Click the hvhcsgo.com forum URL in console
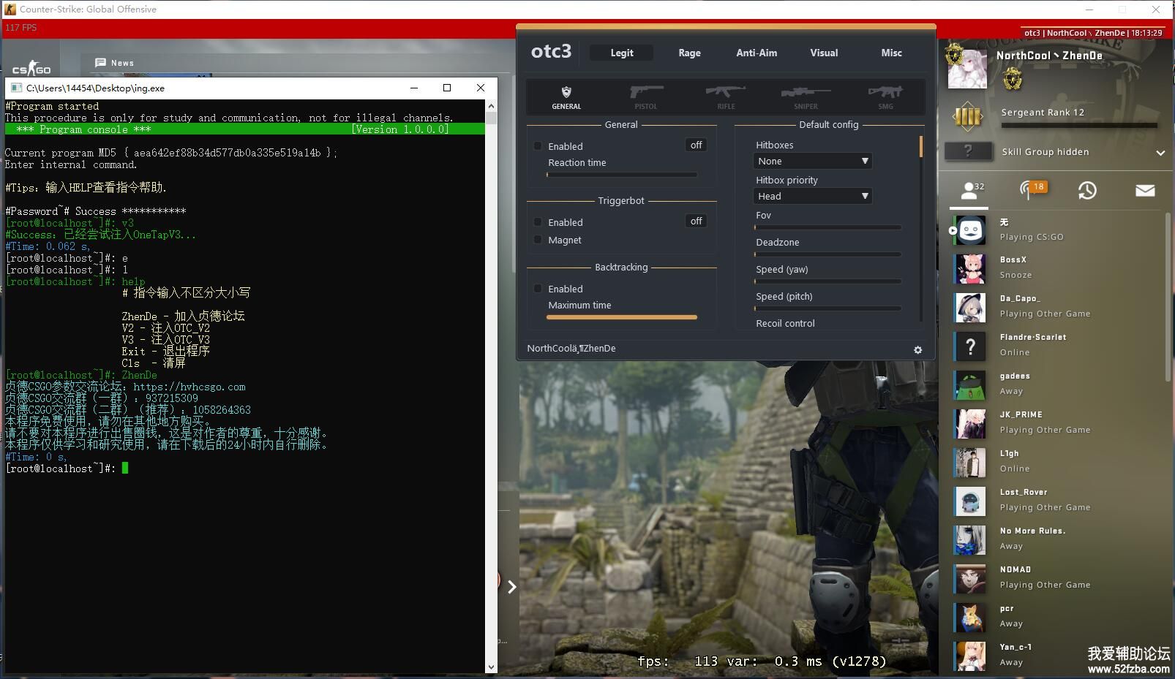This screenshot has width=1175, height=679. [189, 387]
